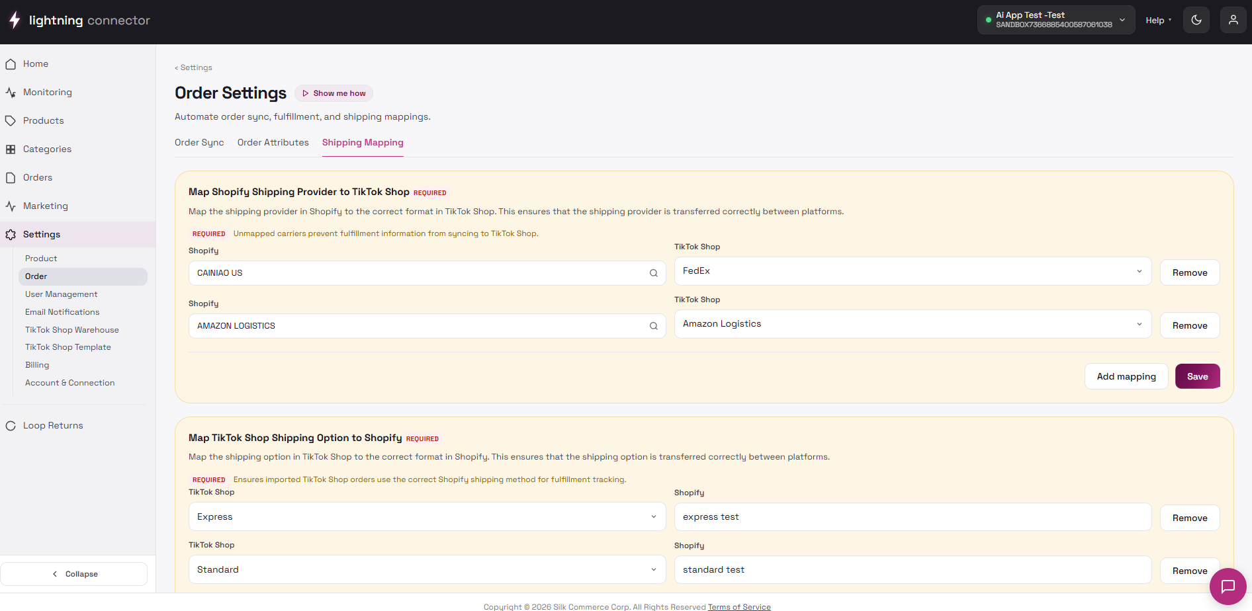The height and width of the screenshot is (611, 1252).
Task: Click the Save button
Action: (x=1198, y=376)
